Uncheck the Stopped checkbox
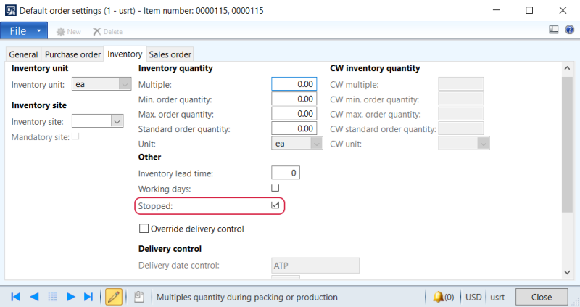The height and width of the screenshot is (307, 580). [x=275, y=206]
